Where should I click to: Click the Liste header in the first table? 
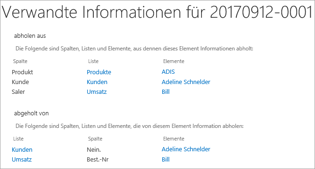point(93,61)
